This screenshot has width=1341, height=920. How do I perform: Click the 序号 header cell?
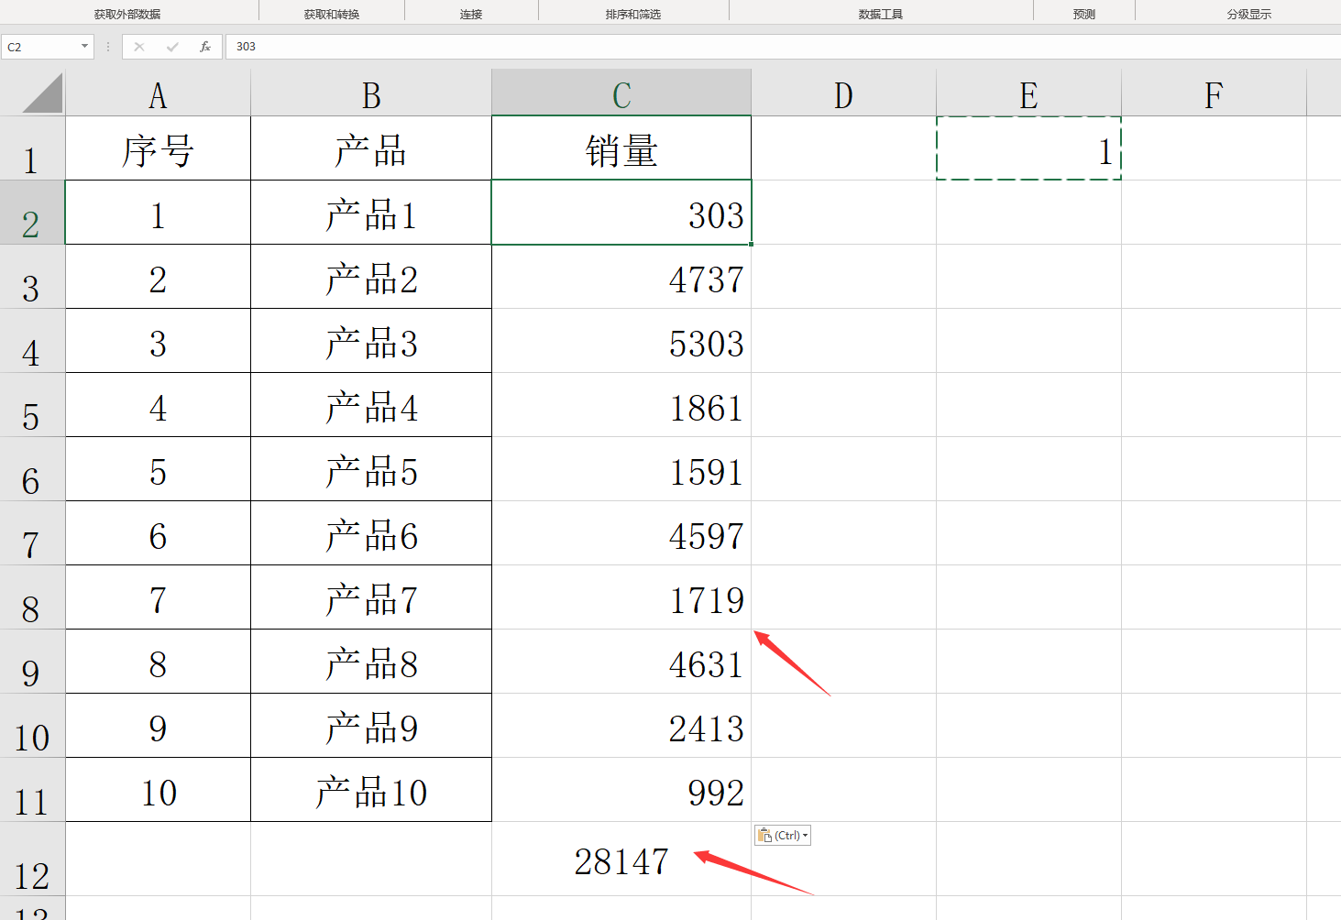pyautogui.click(x=158, y=148)
